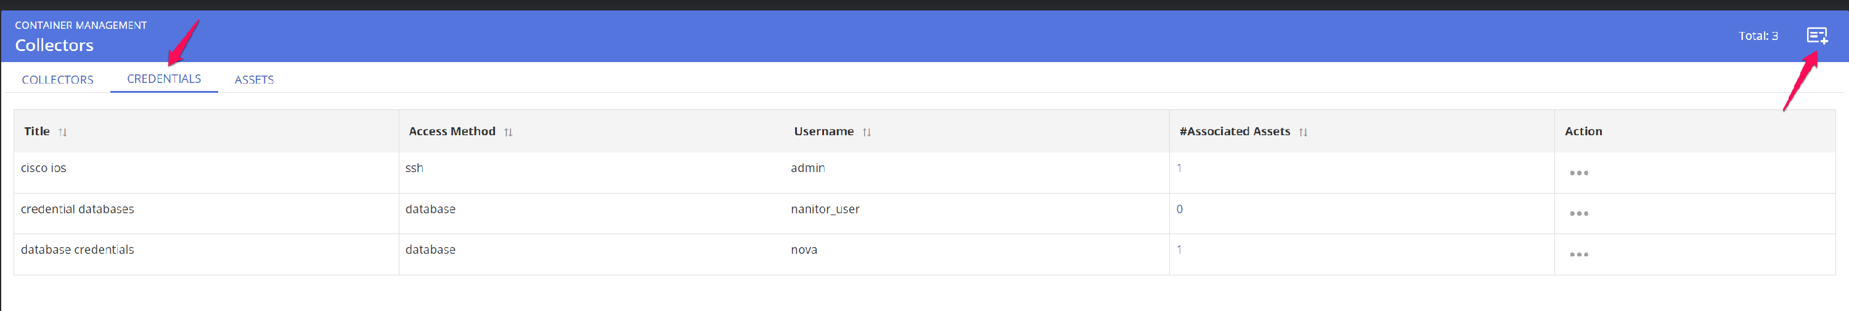Click the nanitor_user username cell
The width and height of the screenshot is (1849, 311).
click(x=825, y=209)
